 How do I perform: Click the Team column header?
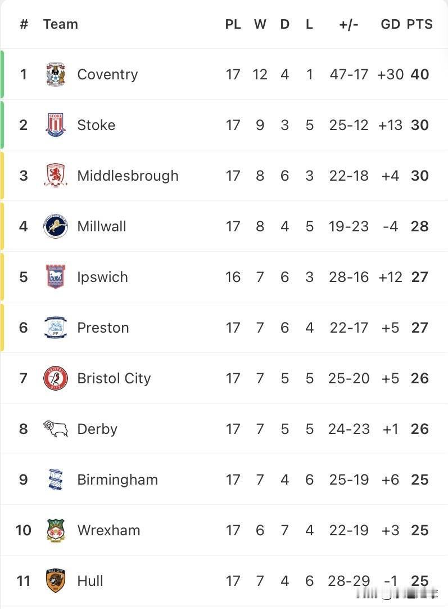[x=60, y=24]
